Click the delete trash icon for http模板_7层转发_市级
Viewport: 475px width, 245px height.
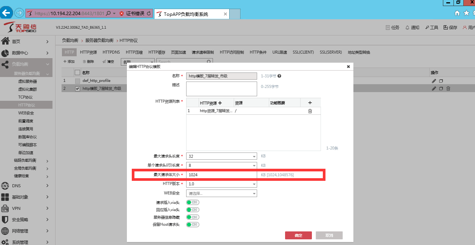(448, 89)
